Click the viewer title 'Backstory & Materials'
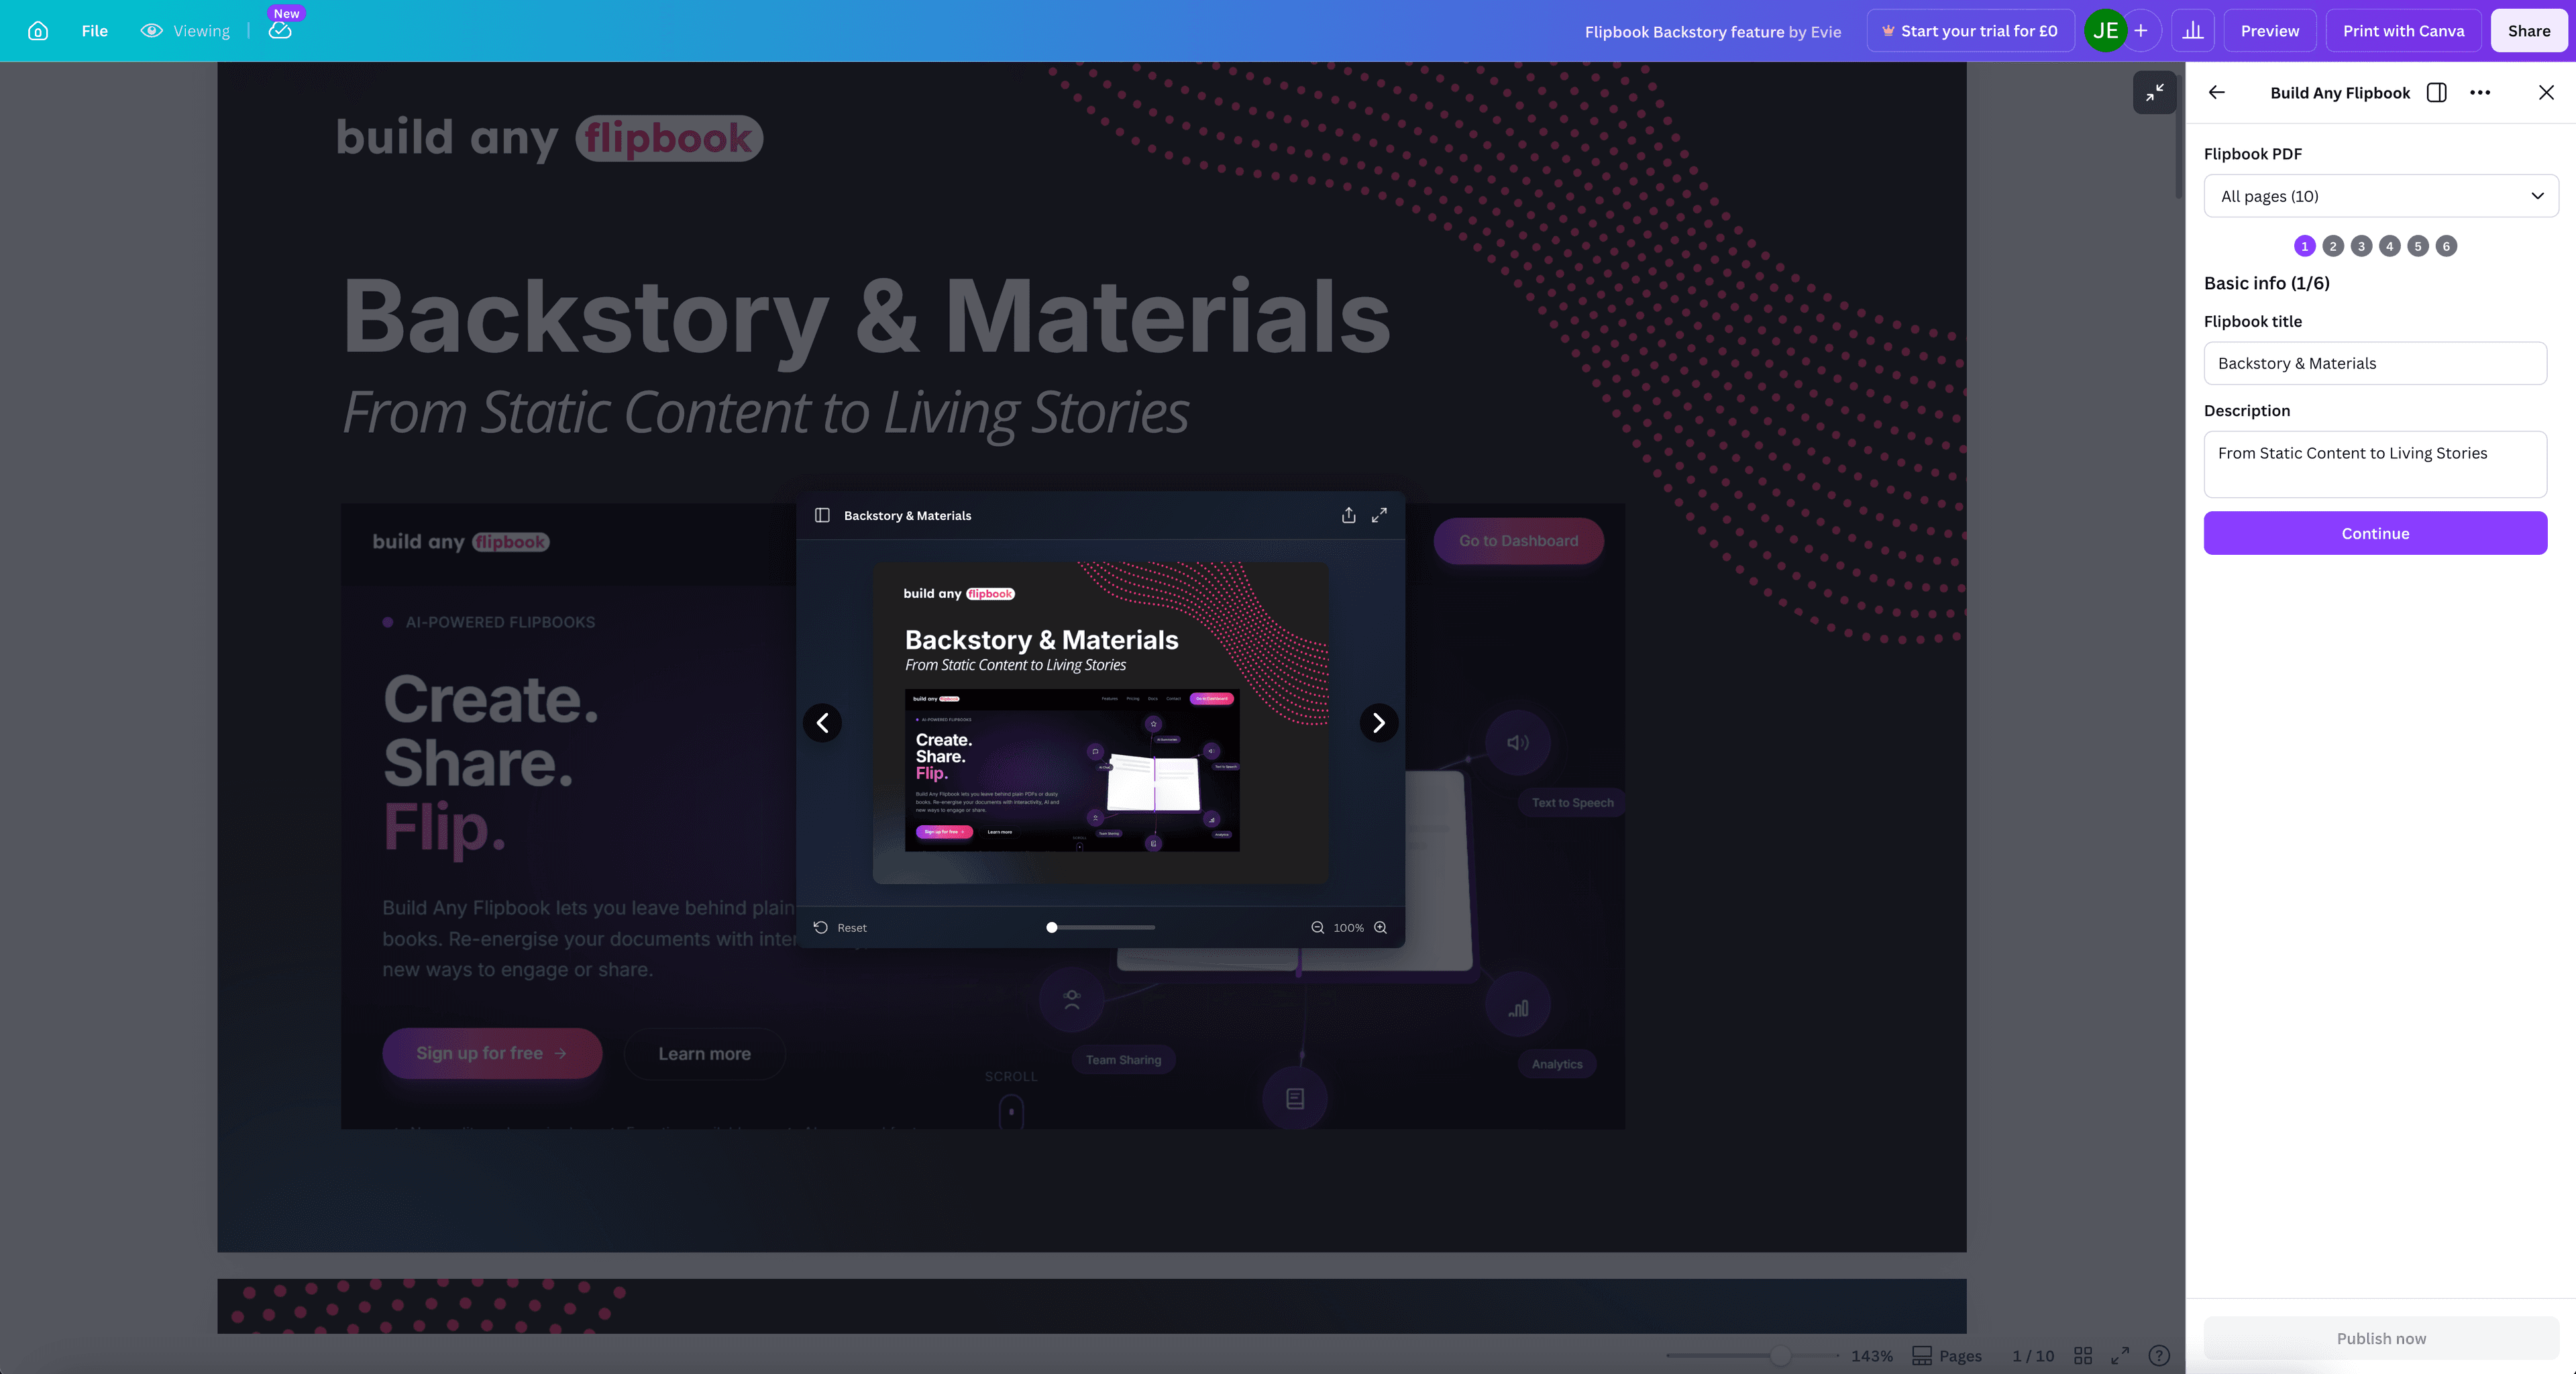Image resolution: width=2576 pixels, height=1374 pixels. 907,515
